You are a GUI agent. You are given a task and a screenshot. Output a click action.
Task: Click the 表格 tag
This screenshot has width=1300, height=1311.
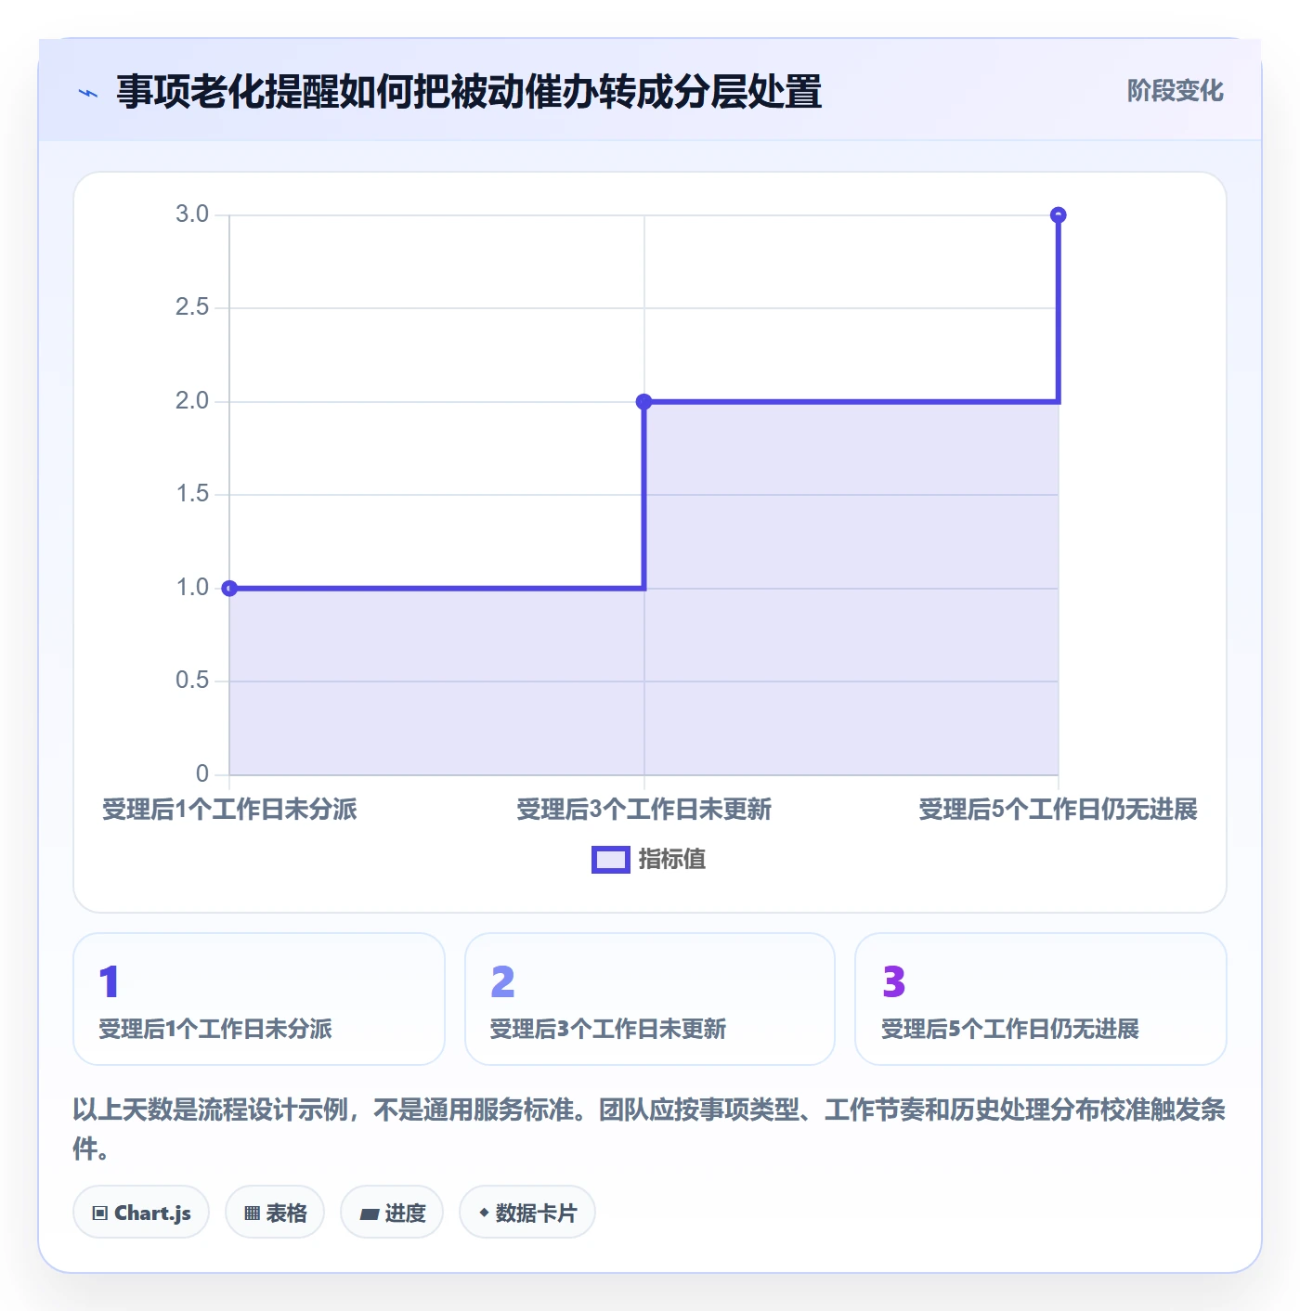275,1212
